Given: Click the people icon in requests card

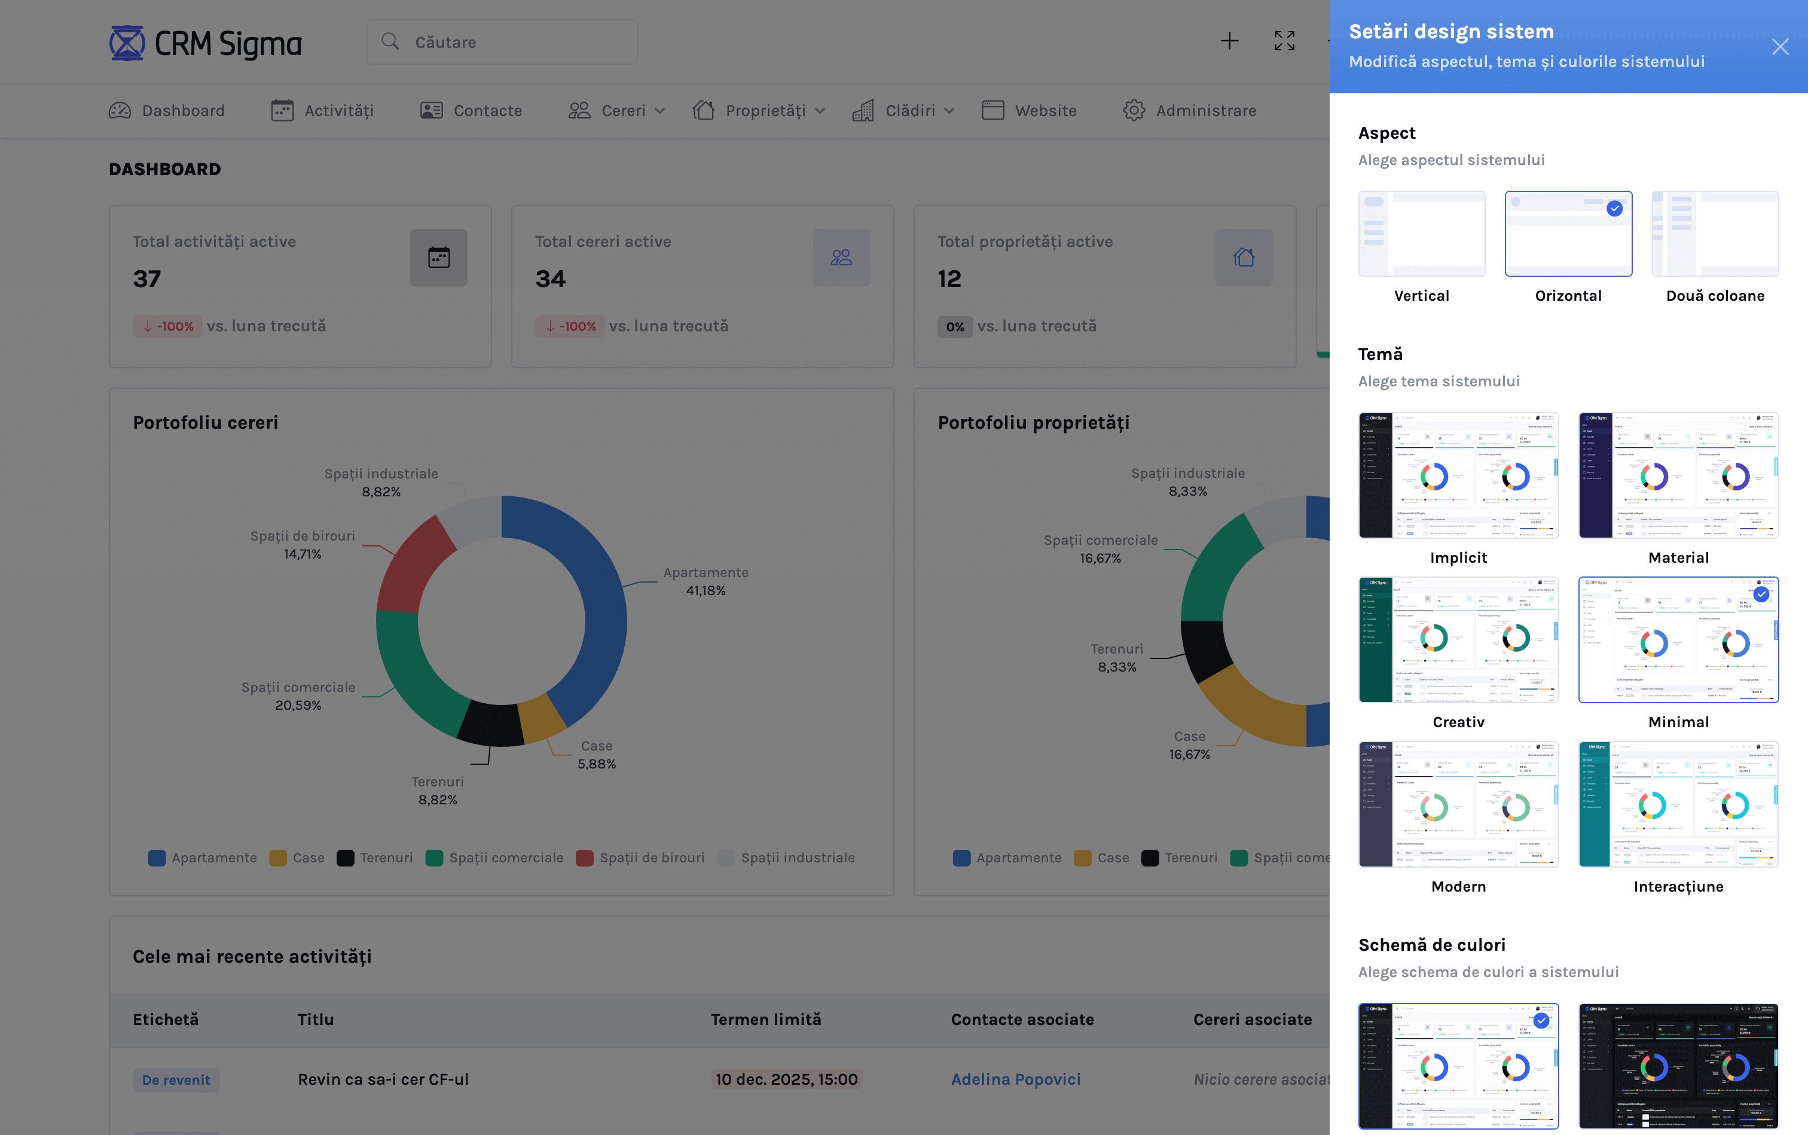Looking at the screenshot, I should (x=841, y=258).
